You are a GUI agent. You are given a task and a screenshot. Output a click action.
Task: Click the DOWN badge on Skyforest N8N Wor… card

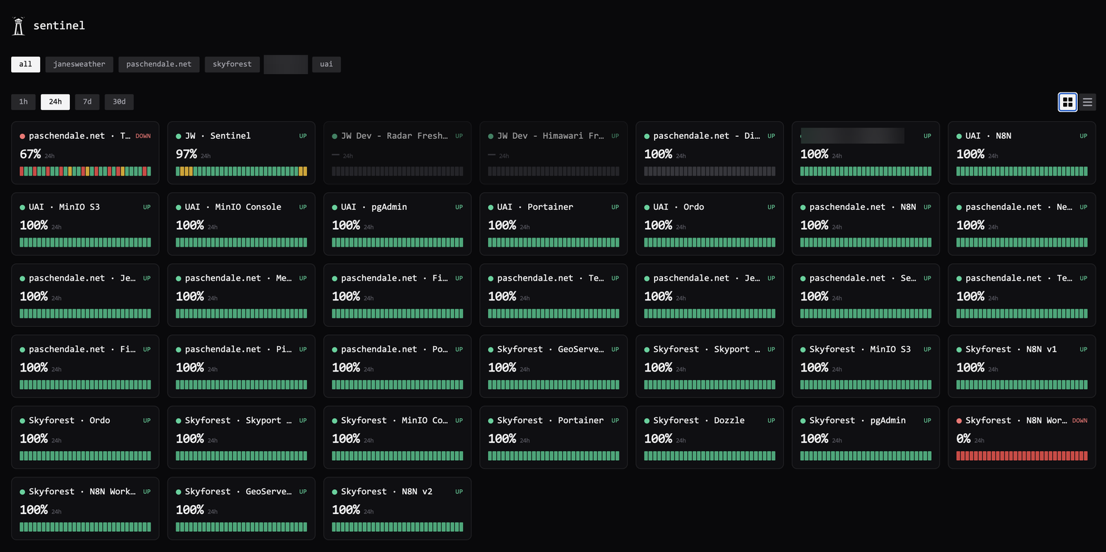pyautogui.click(x=1080, y=421)
